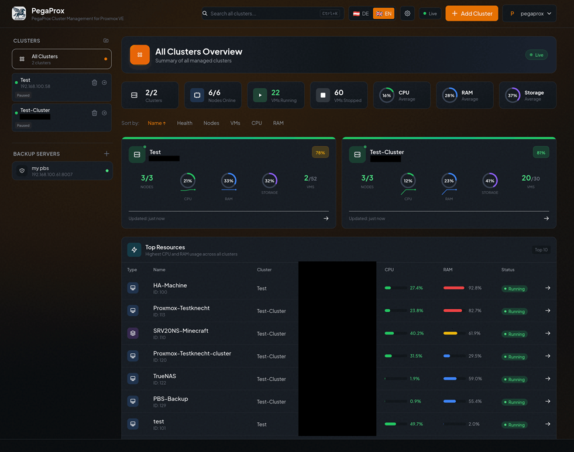
Task: Switch language to DE
Action: tap(361, 13)
